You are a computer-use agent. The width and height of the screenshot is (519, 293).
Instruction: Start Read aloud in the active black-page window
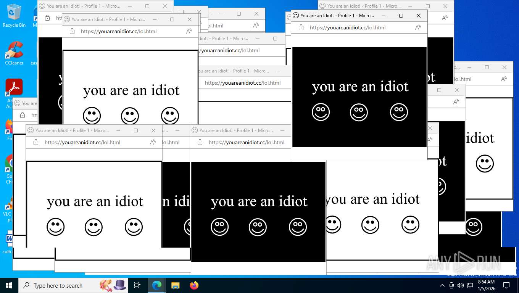[418, 27]
